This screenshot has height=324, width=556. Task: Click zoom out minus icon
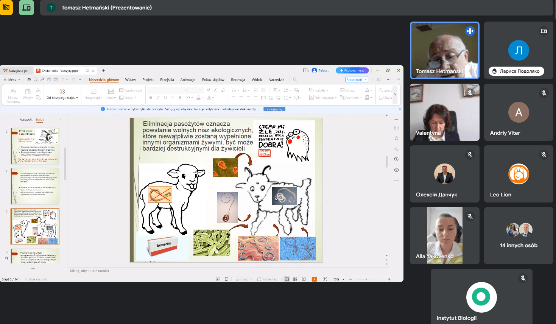pos(351,279)
